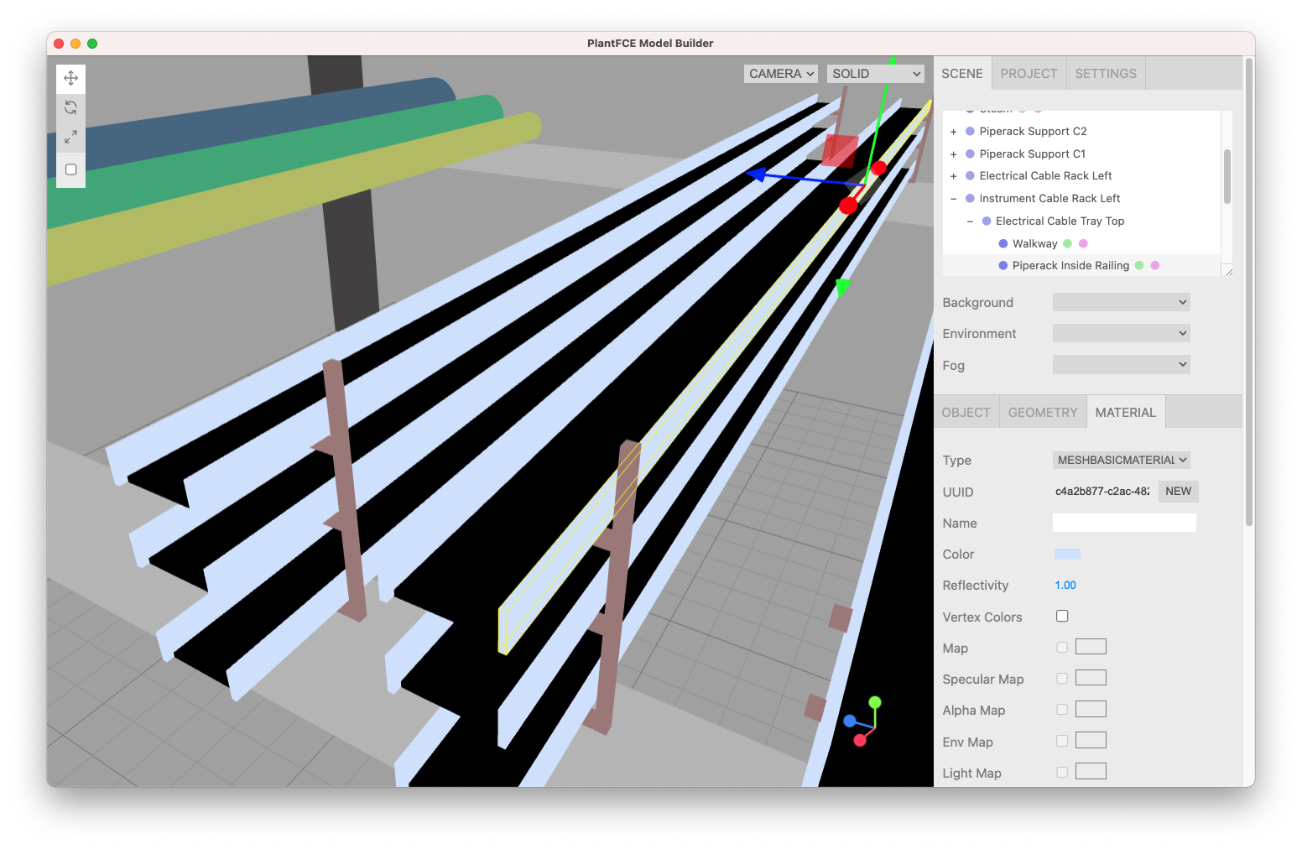
Task: Expand the Piperack Support C2 tree node
Action: [x=952, y=131]
